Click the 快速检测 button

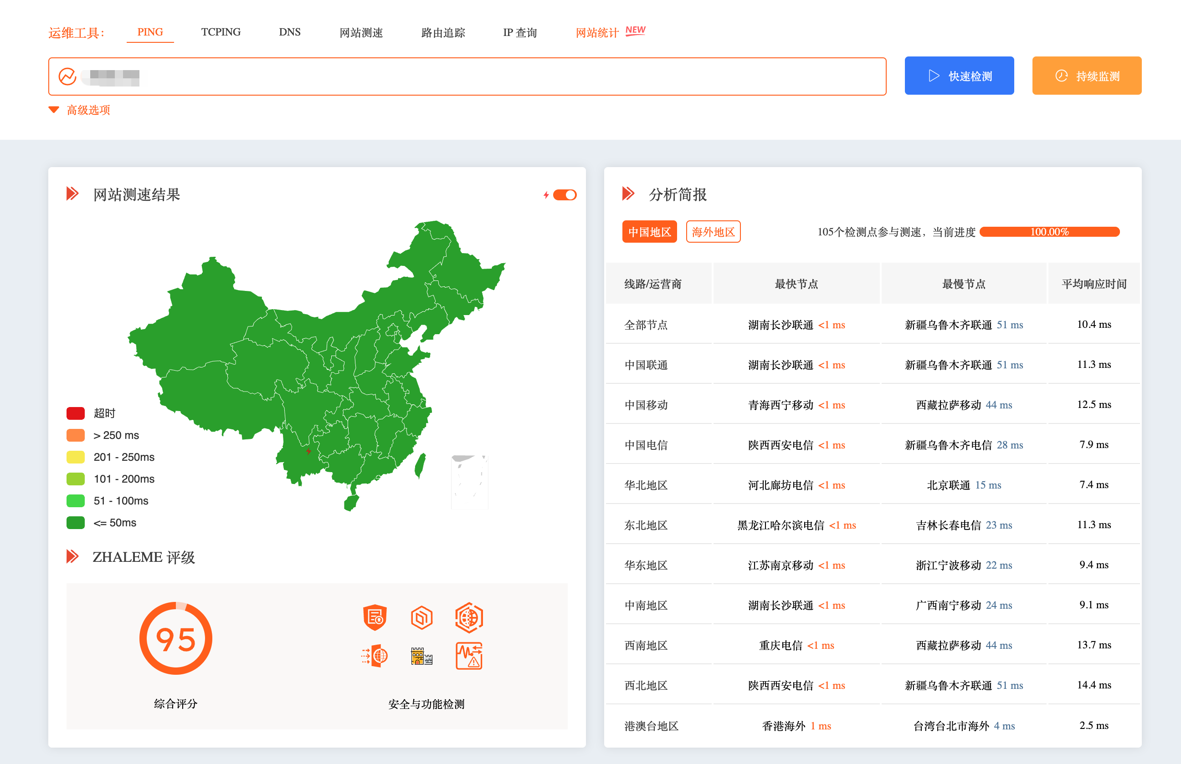click(959, 76)
